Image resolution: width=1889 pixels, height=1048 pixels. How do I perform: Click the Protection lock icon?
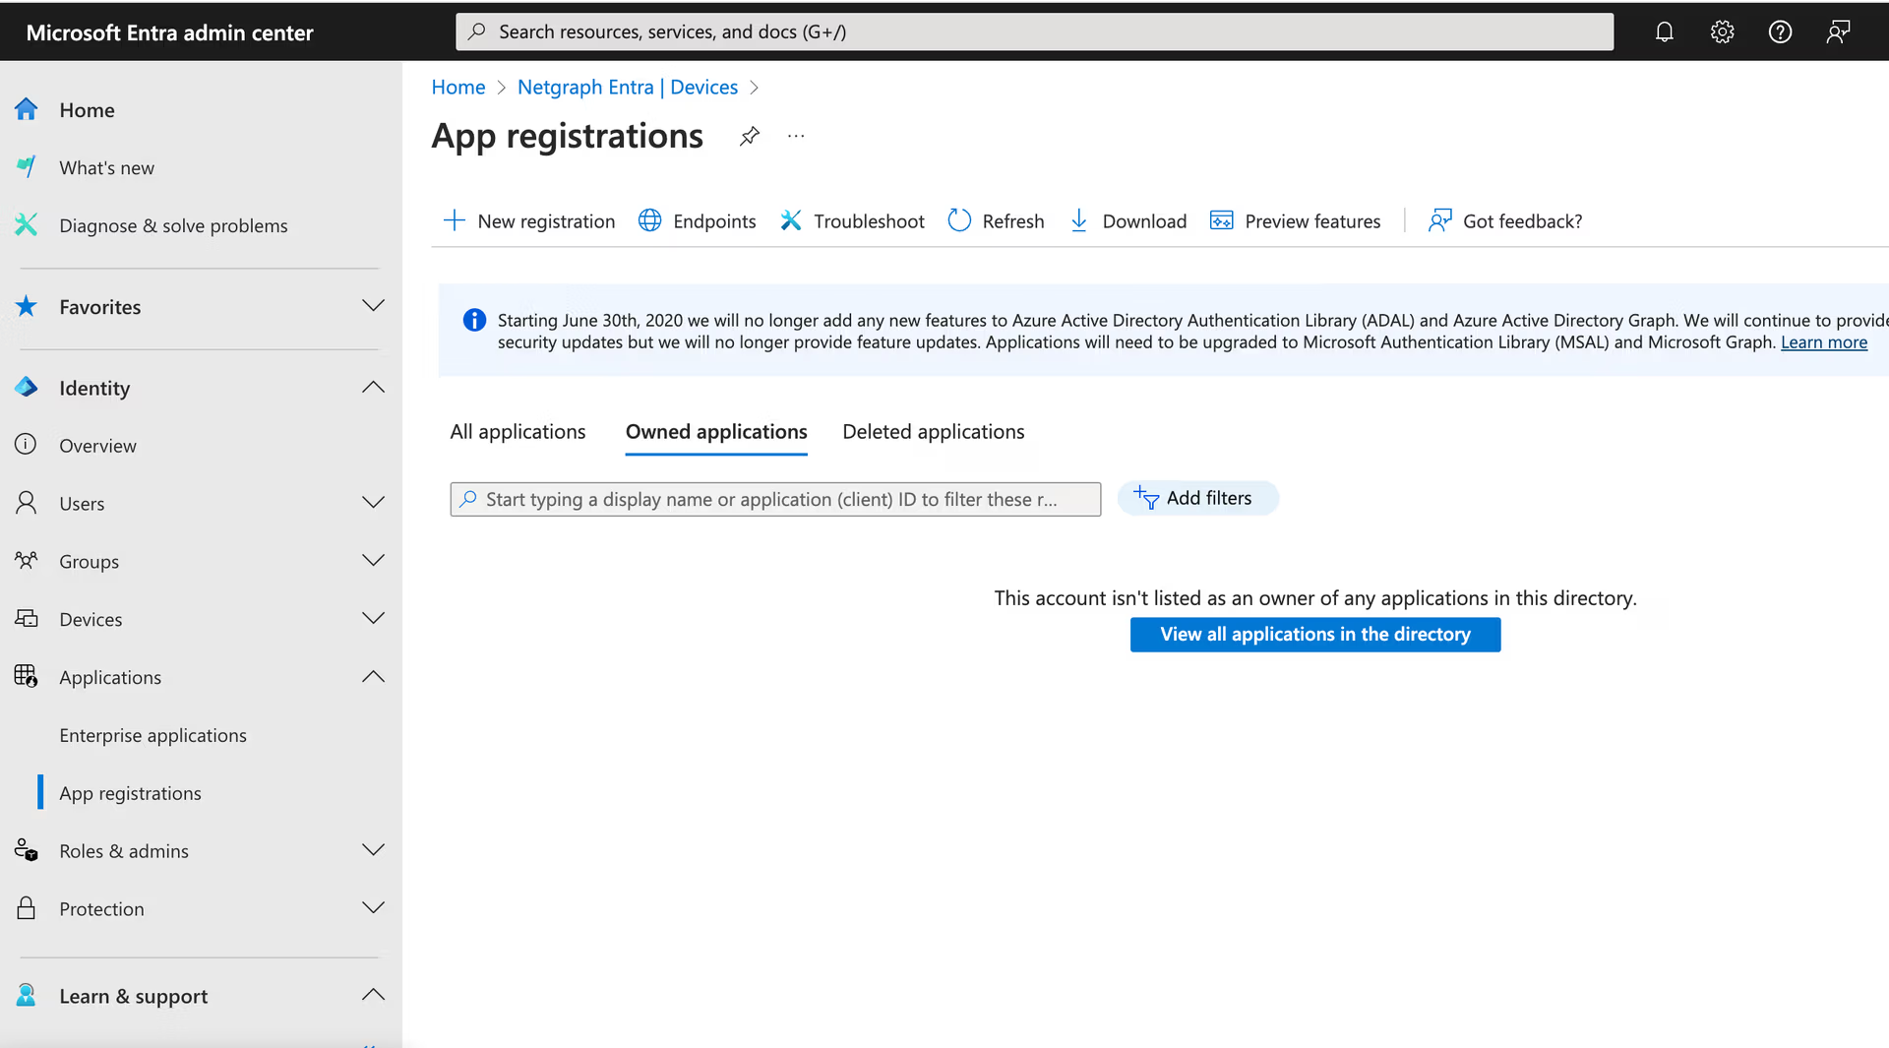pos(27,908)
